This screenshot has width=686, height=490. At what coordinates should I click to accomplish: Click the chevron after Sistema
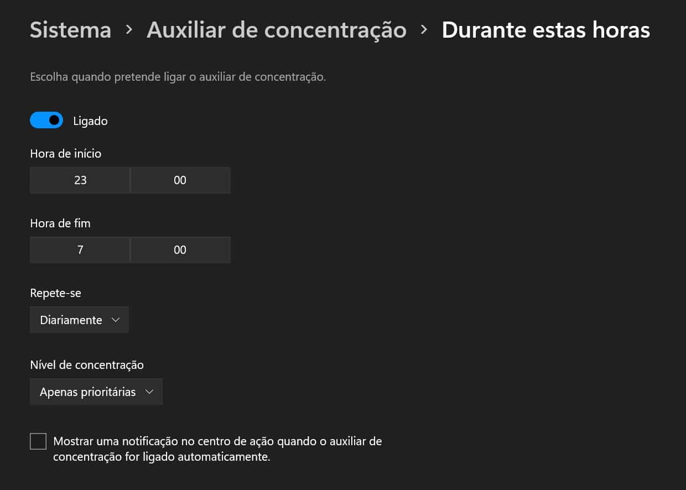click(129, 30)
